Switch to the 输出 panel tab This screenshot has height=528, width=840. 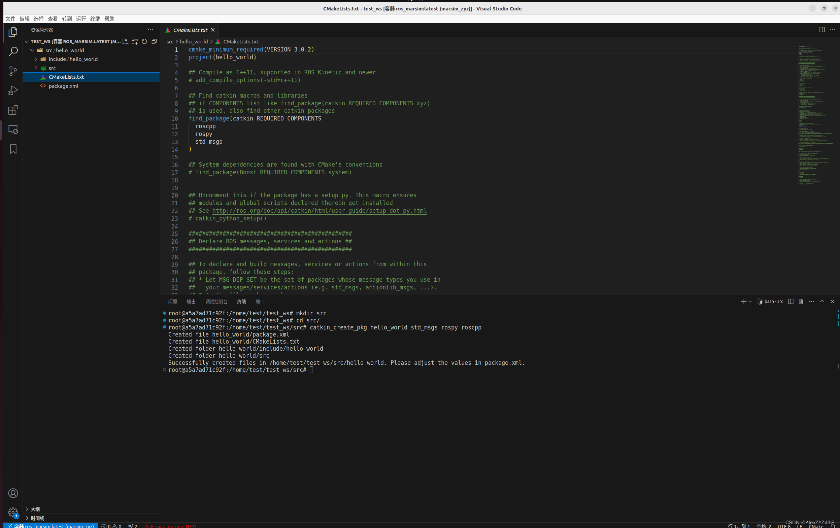click(x=191, y=302)
